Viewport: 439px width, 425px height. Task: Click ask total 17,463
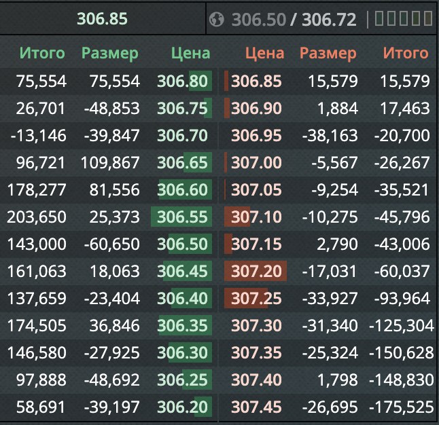pos(405,109)
